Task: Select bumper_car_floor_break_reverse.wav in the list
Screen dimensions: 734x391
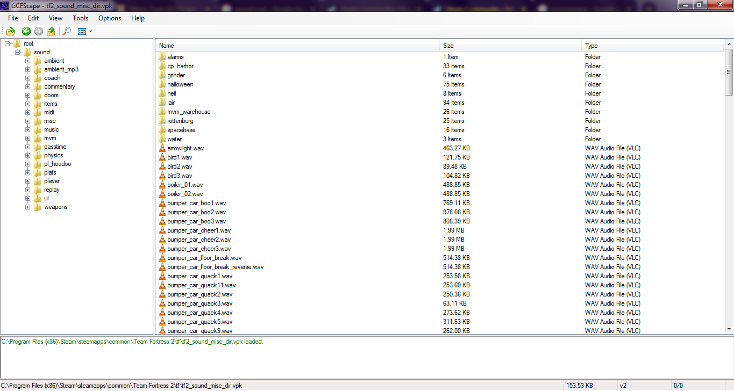Action: [216, 267]
